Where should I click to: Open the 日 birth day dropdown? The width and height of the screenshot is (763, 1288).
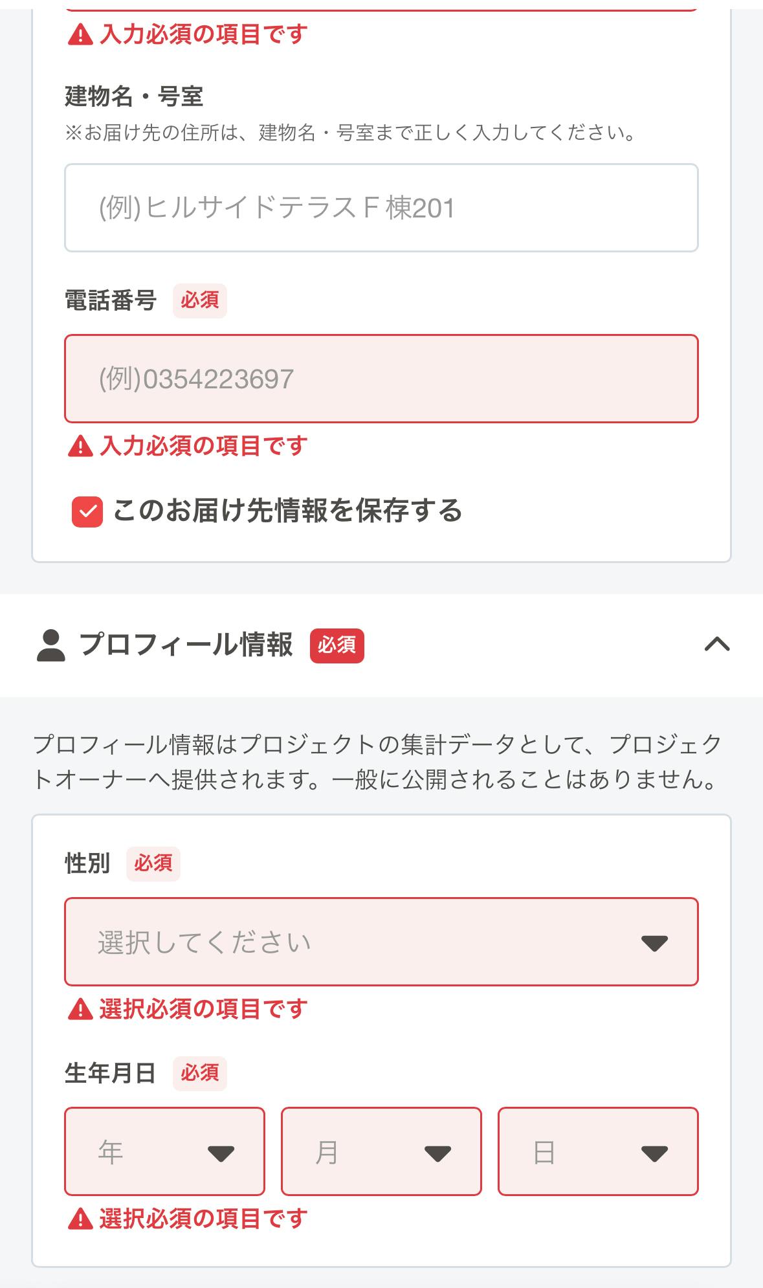click(x=598, y=1151)
